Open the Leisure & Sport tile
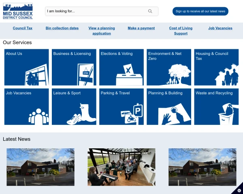The width and height of the screenshot is (243, 194). click(74, 107)
